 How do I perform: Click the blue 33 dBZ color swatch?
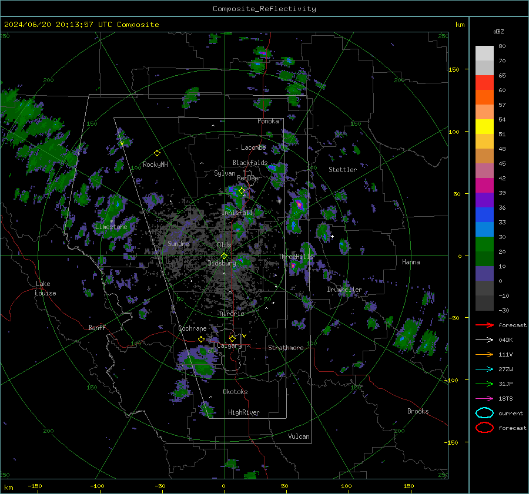pos(484,215)
